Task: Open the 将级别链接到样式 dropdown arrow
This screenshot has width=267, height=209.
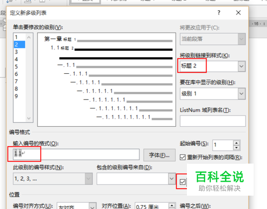Action: click(x=241, y=66)
